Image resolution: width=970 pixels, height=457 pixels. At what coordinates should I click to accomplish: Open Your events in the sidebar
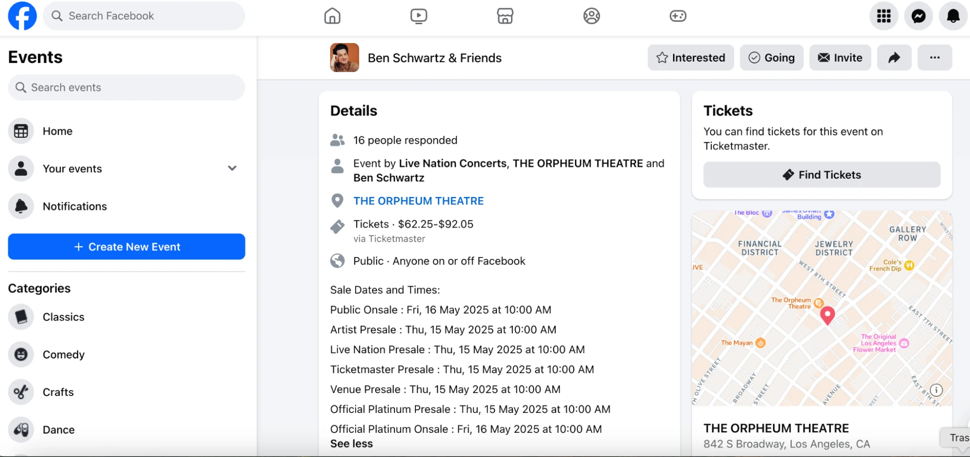[127, 168]
